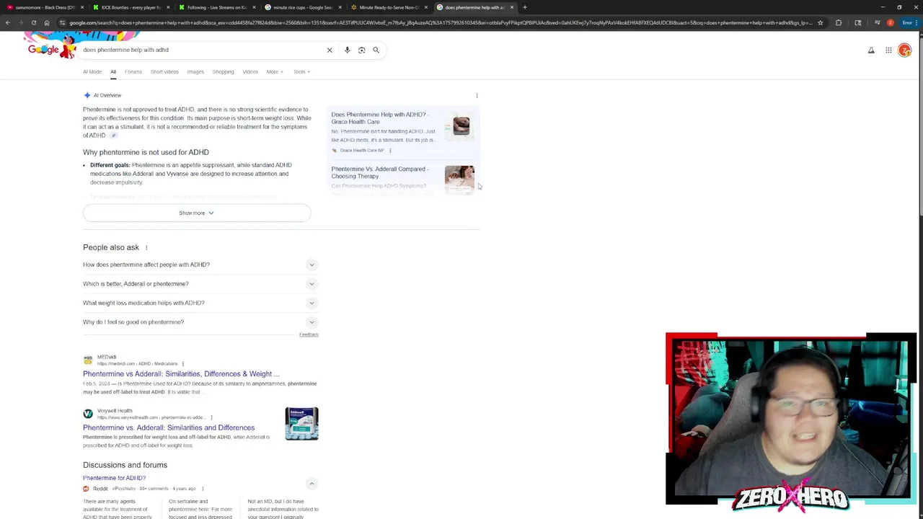Open People also ask info menu

(x=146, y=247)
